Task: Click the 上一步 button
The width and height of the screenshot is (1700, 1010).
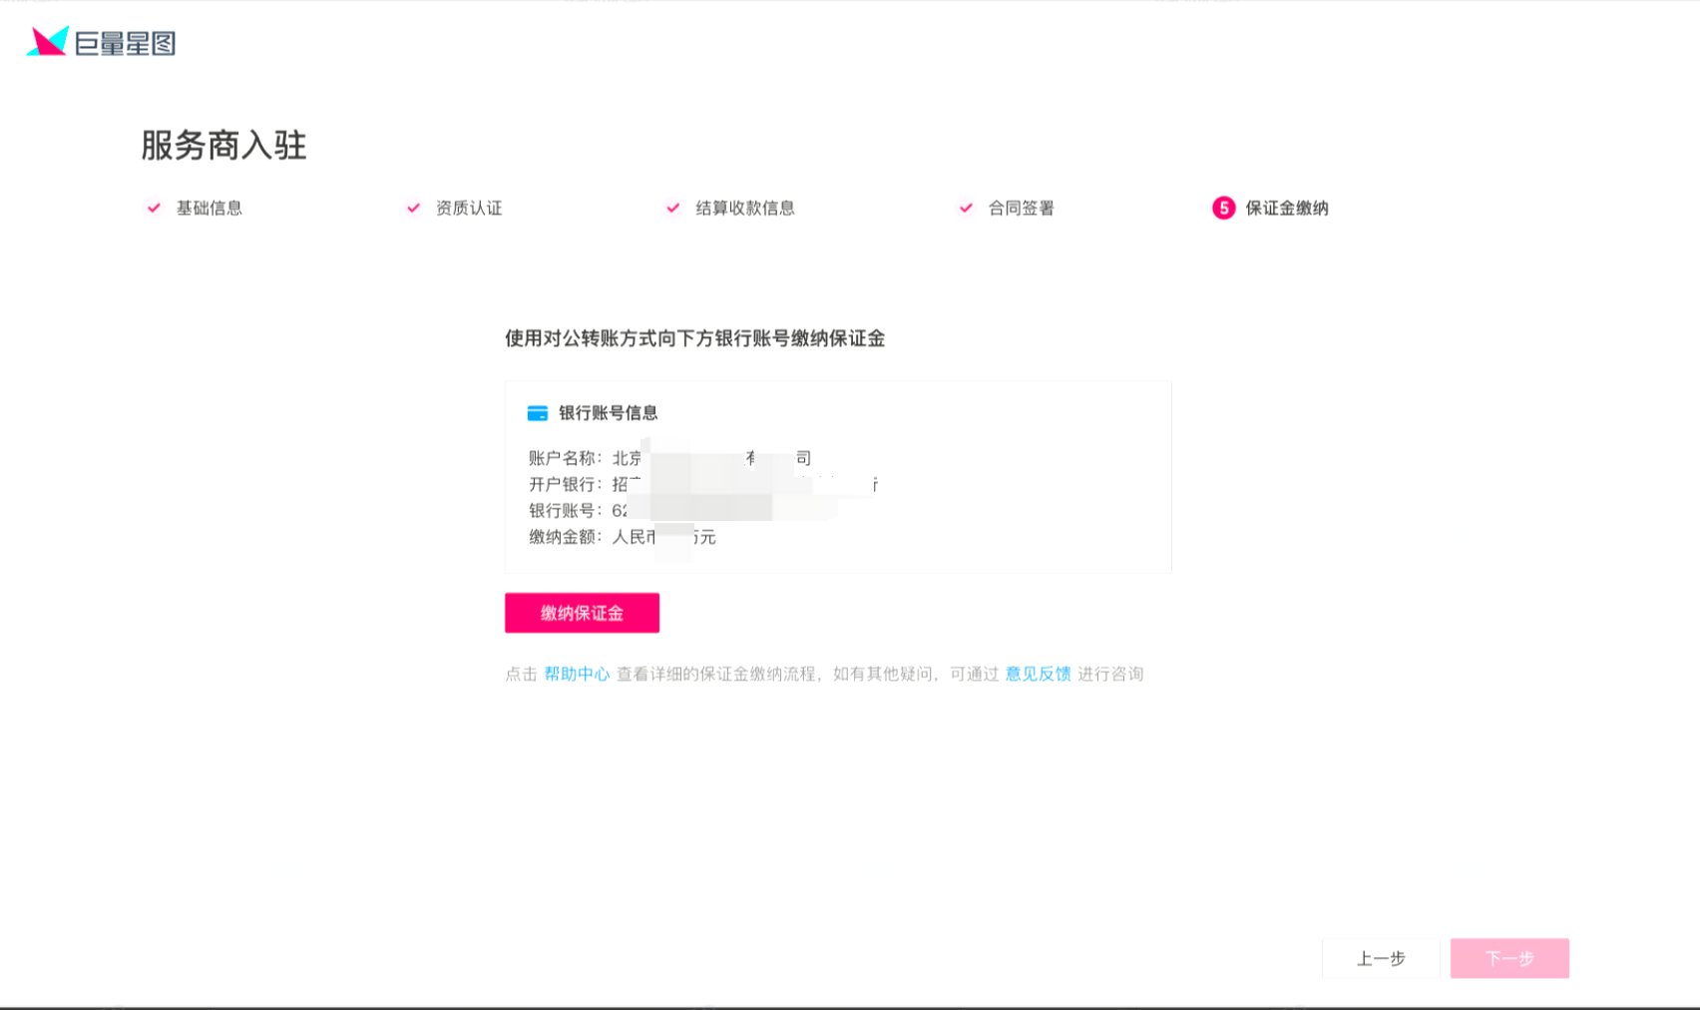Action: [x=1382, y=958]
